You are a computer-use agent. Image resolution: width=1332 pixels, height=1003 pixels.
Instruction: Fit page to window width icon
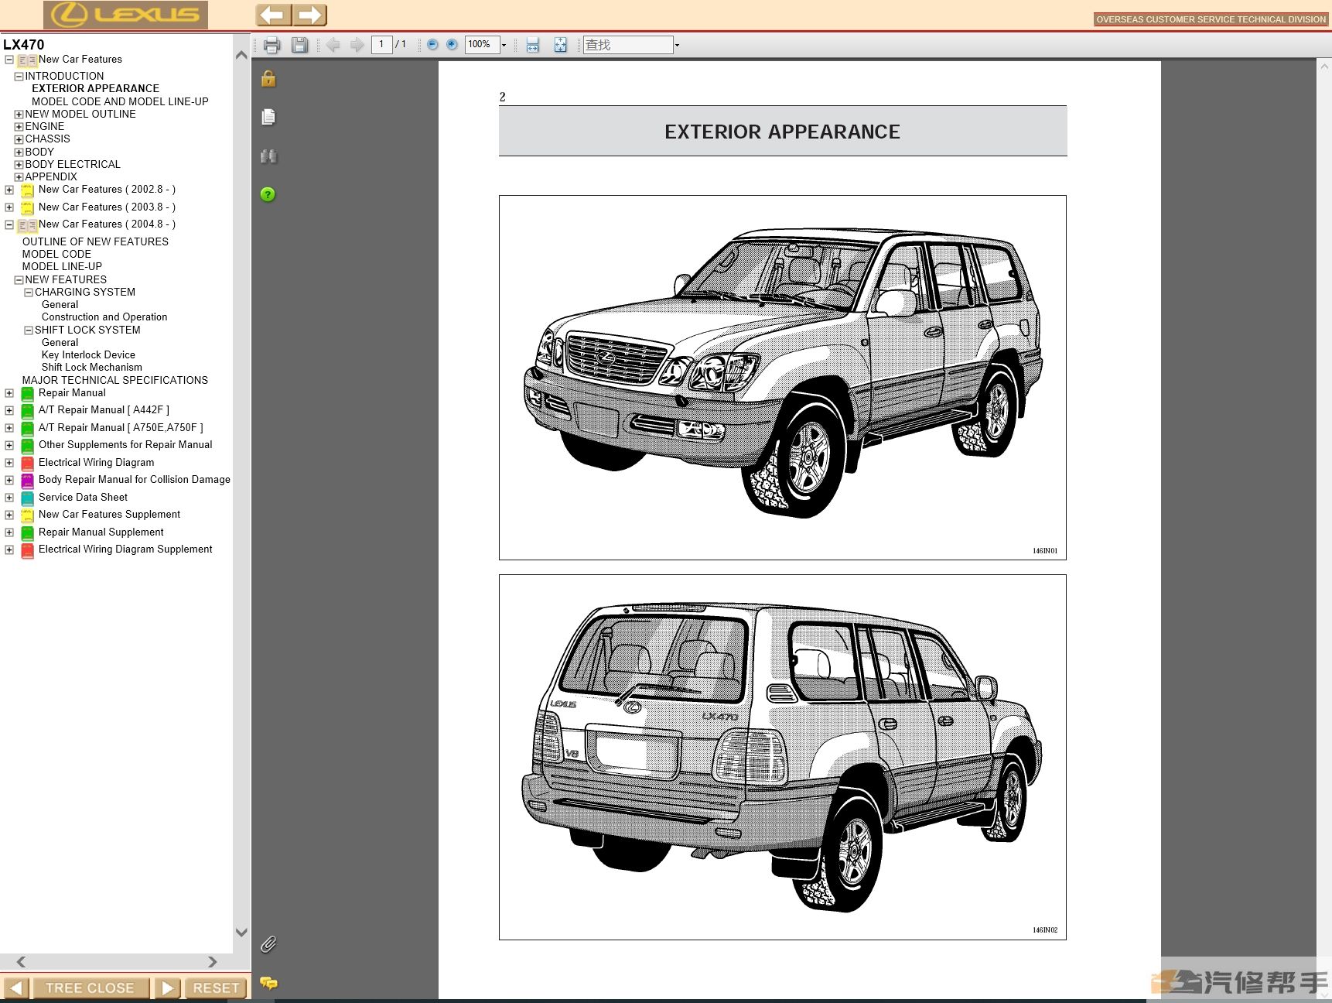click(533, 45)
